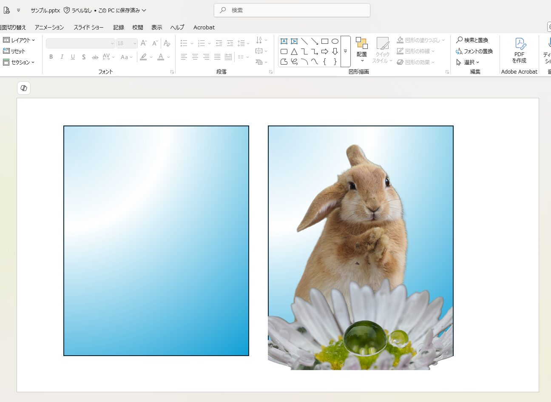The width and height of the screenshot is (551, 402).
Task: Apply the text highlight color
Action: click(144, 57)
